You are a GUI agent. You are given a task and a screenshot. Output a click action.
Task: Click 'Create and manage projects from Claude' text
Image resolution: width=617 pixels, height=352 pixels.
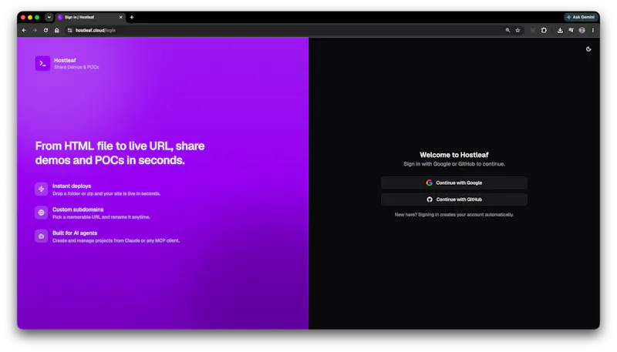coord(116,240)
